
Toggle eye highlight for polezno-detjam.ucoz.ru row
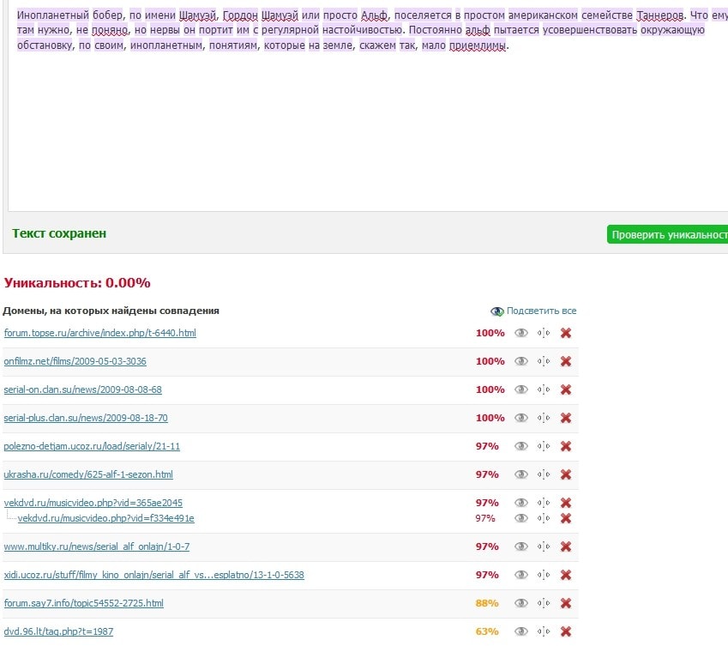pyautogui.click(x=521, y=446)
